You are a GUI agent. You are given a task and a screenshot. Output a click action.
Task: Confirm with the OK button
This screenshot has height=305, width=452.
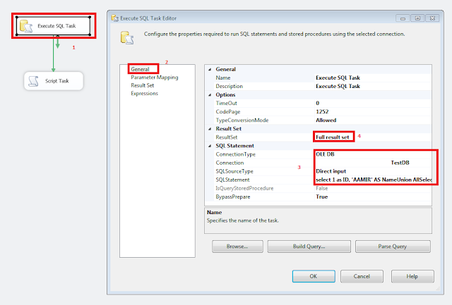click(x=314, y=276)
